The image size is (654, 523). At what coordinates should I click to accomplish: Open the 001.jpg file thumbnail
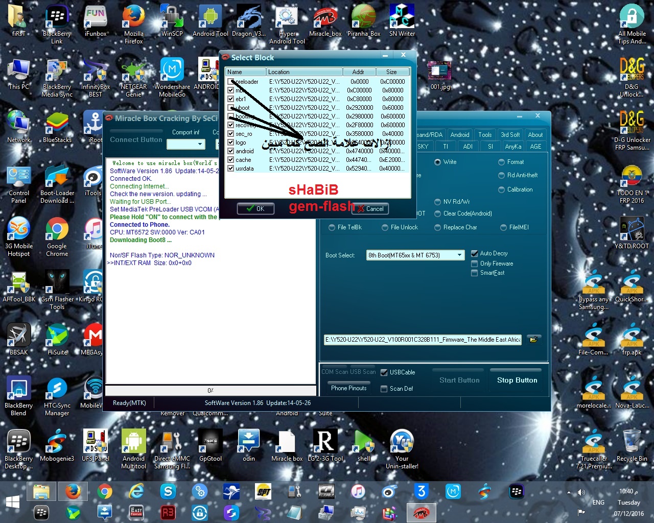[440, 76]
